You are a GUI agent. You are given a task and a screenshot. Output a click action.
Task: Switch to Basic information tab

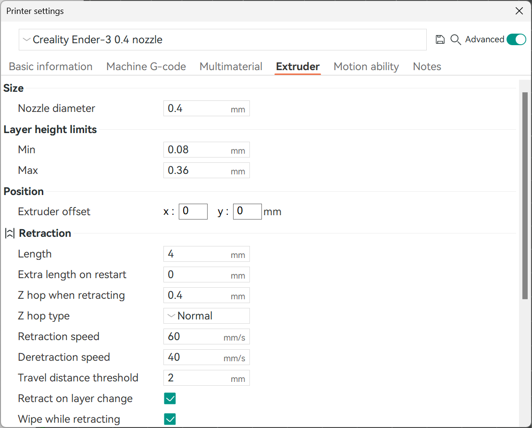coord(50,66)
